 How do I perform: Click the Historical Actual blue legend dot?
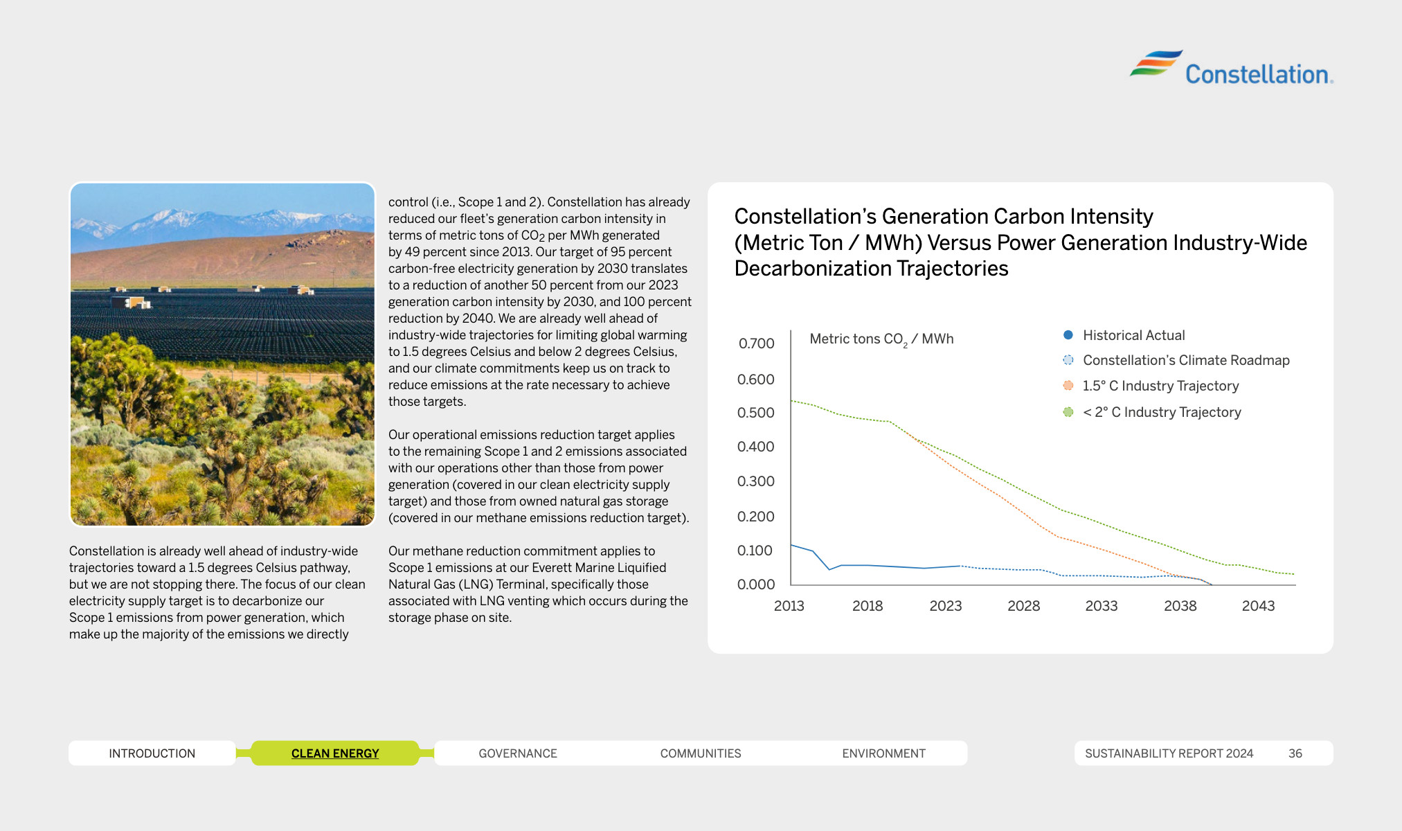tap(1068, 335)
